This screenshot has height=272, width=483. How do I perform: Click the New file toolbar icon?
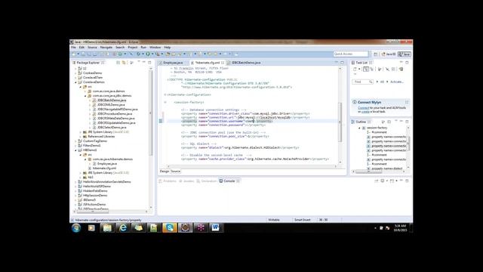pos(74,54)
